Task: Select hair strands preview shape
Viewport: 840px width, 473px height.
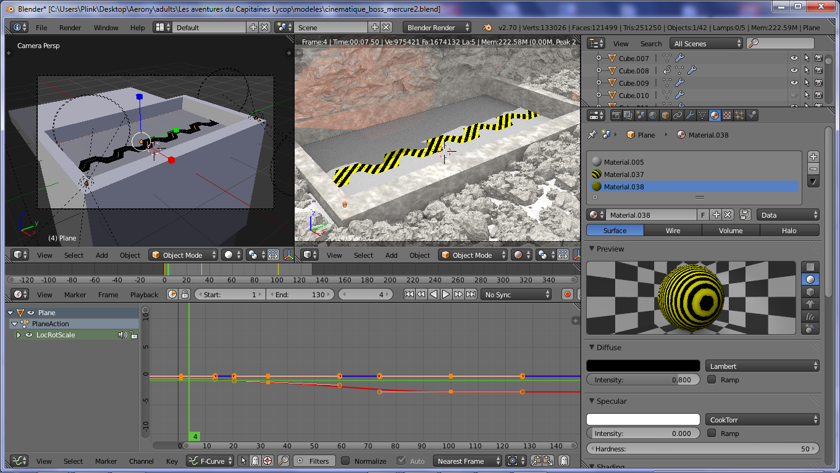Action: [x=810, y=316]
